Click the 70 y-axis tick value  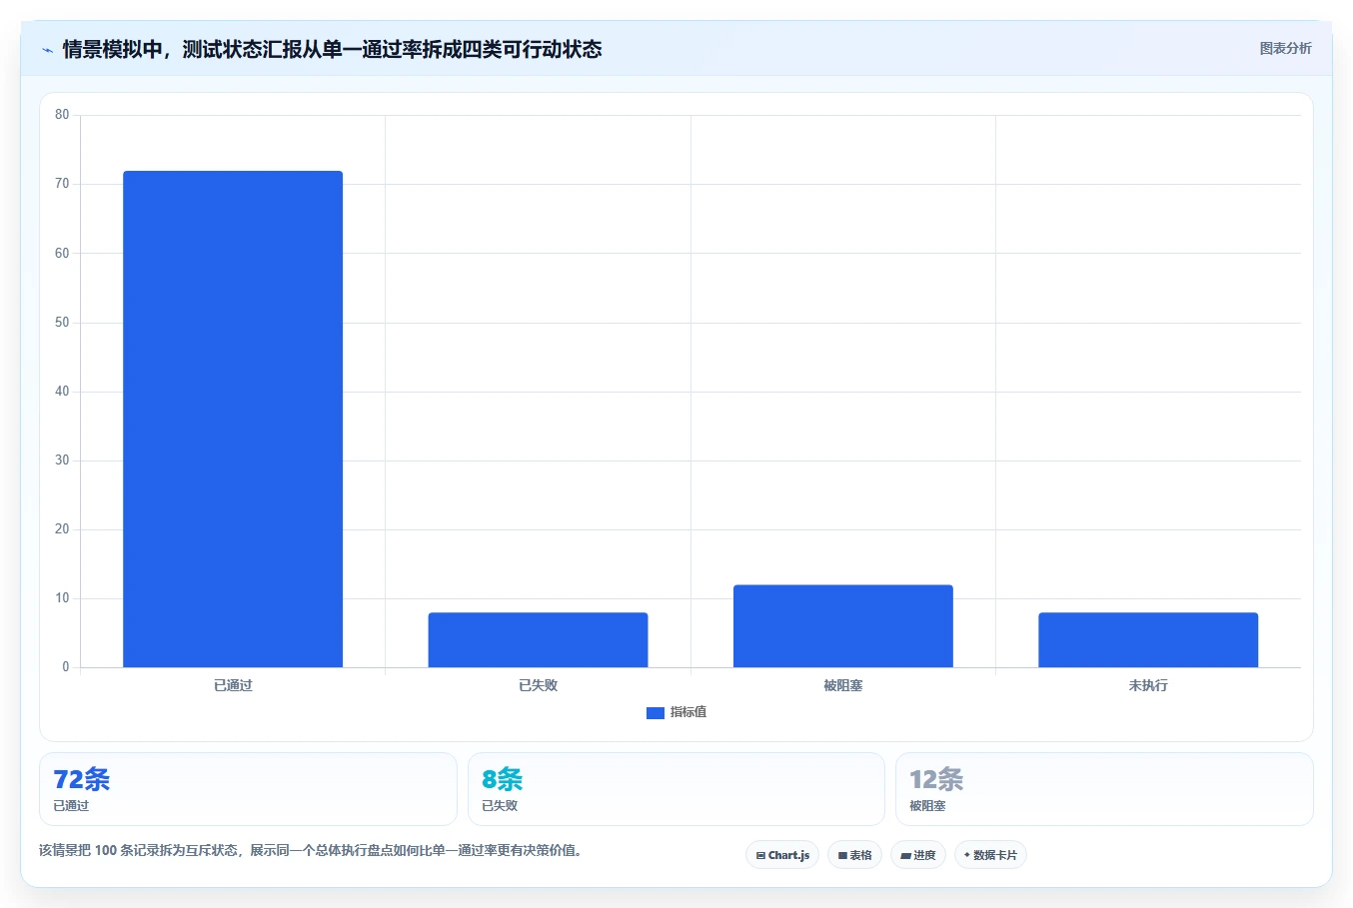62,184
